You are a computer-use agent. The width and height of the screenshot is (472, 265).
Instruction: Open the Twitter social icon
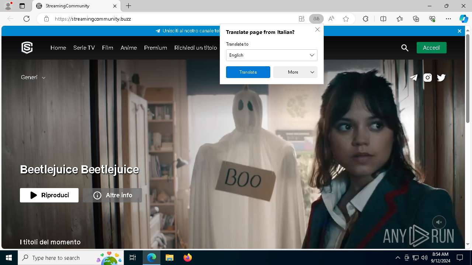[x=441, y=77]
